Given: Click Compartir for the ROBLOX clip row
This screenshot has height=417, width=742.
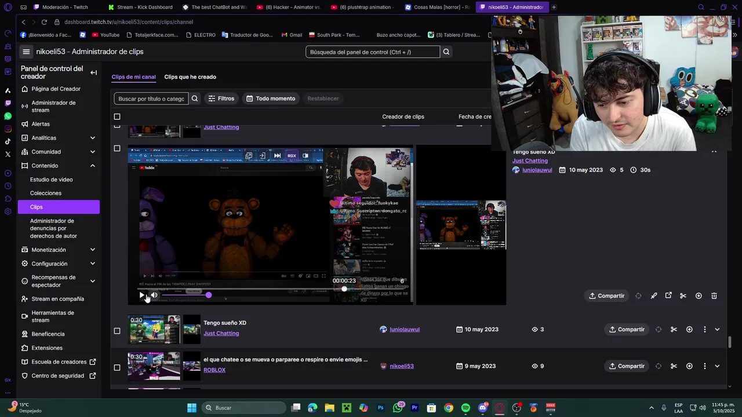Looking at the screenshot, I should tap(626, 366).
